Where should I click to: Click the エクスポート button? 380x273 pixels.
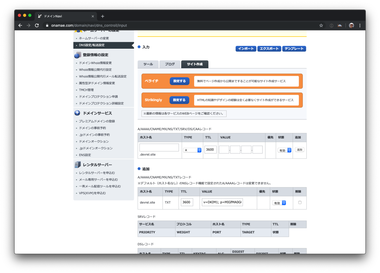[x=269, y=48]
